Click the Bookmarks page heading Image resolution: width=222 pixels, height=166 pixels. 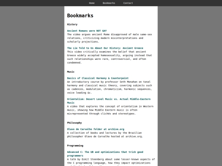(80, 16)
